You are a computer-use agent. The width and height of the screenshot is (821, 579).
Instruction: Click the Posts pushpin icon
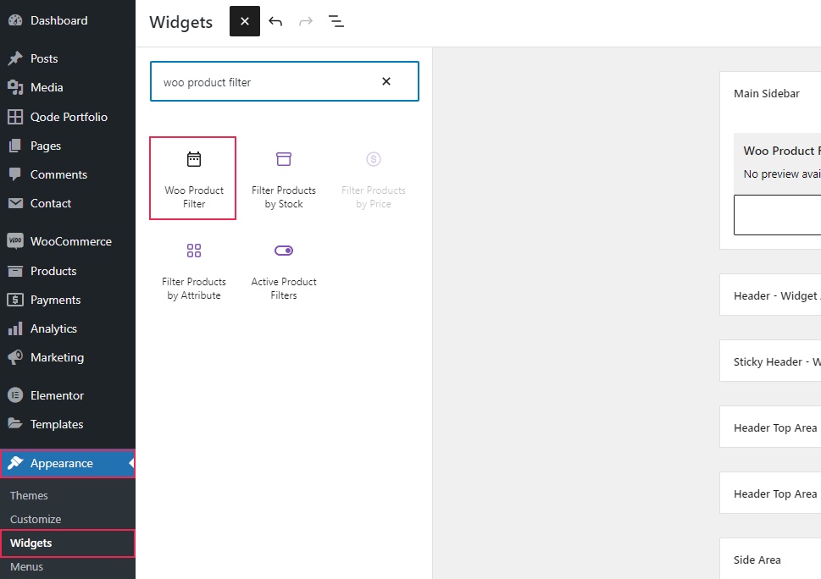pos(15,58)
